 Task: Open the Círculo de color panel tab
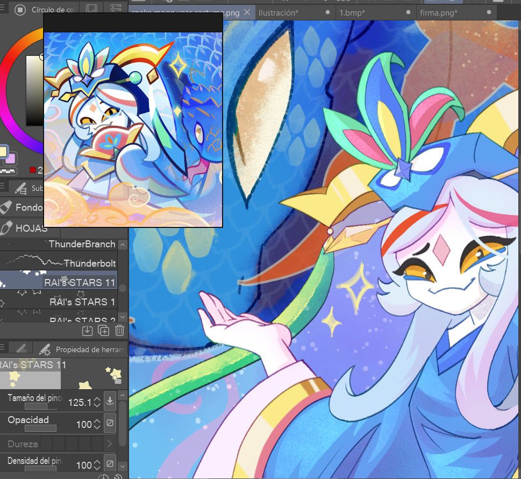coord(45,10)
